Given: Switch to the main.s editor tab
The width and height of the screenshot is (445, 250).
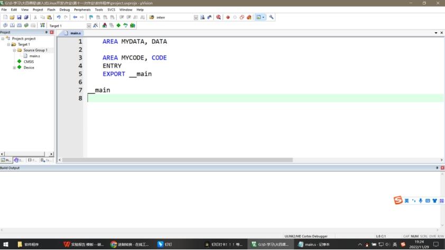Looking at the screenshot, I should 72,33.
